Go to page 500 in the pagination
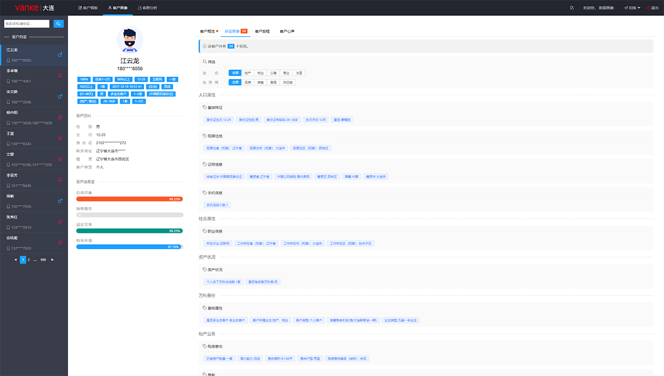Screen dimensions: 664x376 pos(43,260)
